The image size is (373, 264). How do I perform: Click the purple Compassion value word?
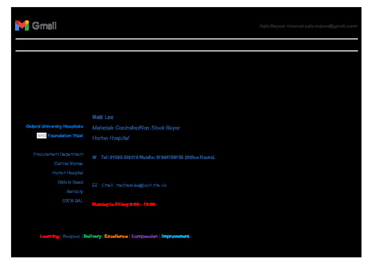pos(144,236)
